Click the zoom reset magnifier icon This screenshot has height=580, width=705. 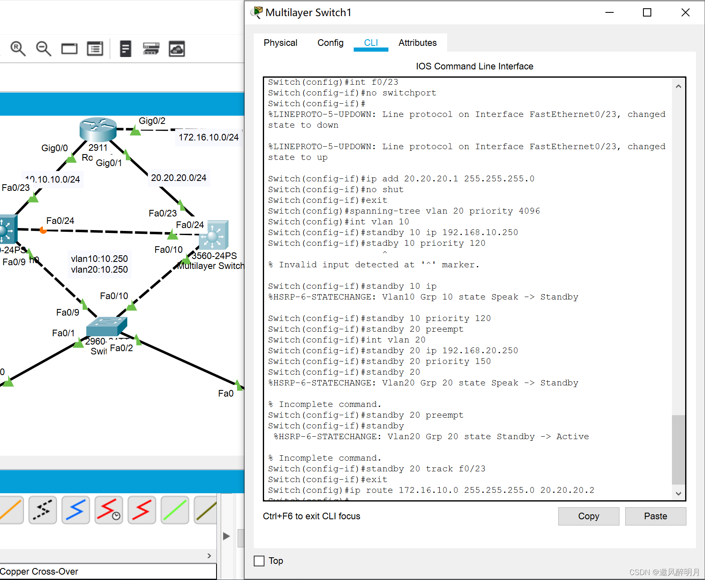[18, 49]
